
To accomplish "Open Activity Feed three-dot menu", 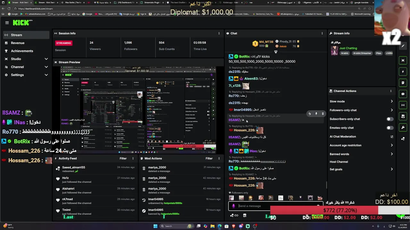I will 133,158.
